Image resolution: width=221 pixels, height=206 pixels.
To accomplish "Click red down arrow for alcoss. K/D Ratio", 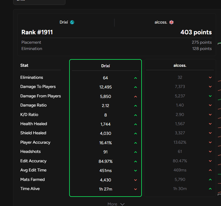I will tap(210, 115).
